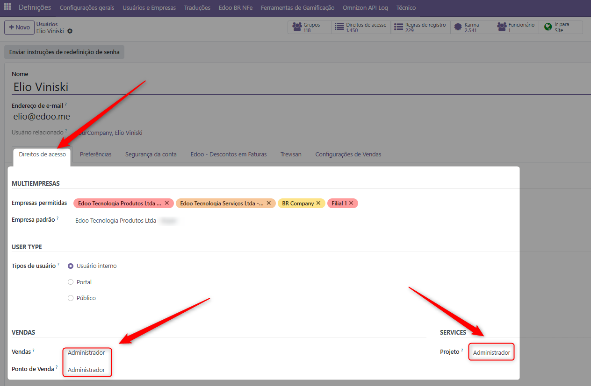591x386 pixels.
Task: Open Direitos de acesso 1.450 stat button
Action: [361, 27]
